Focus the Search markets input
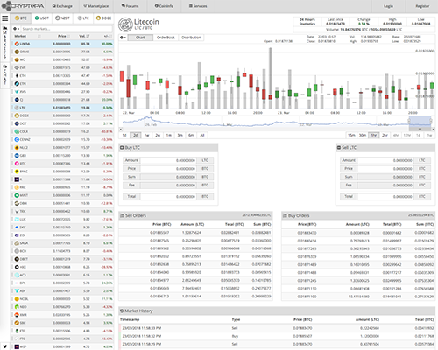This screenshot has height=350, width=438. [x=67, y=29]
